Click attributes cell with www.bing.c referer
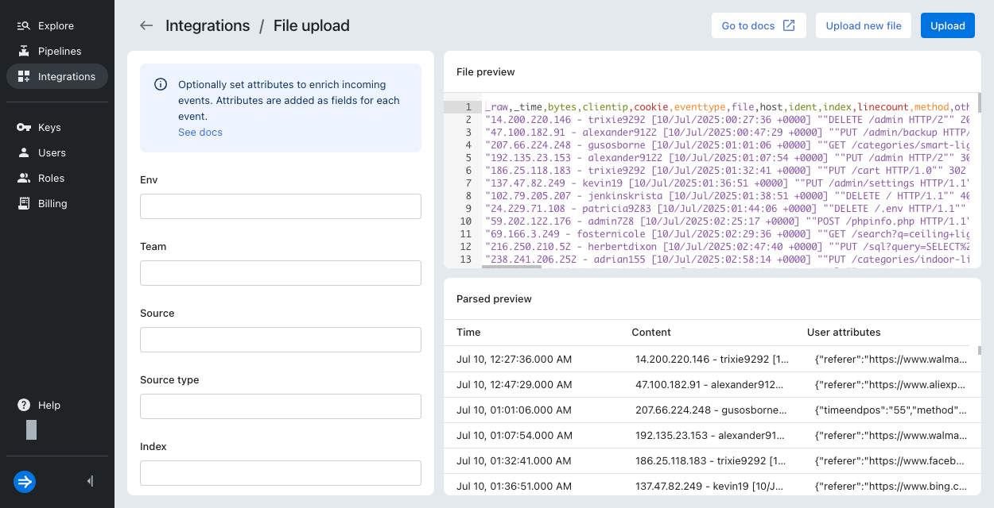This screenshot has height=508, width=994. click(891, 486)
